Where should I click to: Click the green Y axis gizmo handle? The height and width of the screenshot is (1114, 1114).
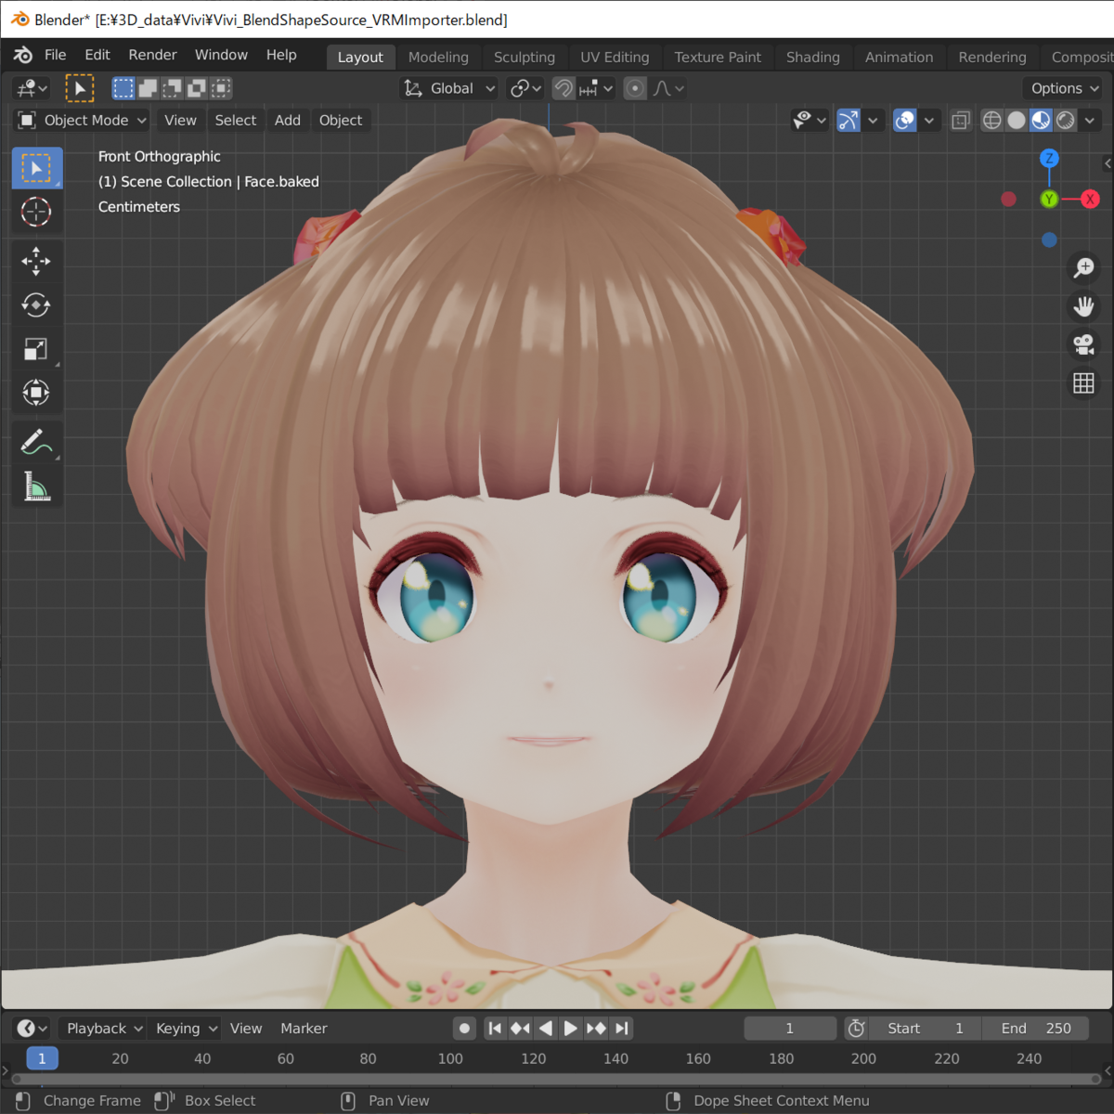[1049, 199]
